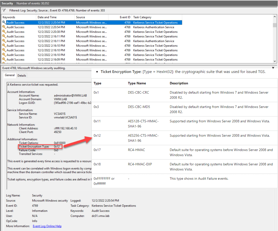The height and width of the screenshot is (231, 278).
Task: Click the Service Name value VCSA01$
Action: (x=59, y=114)
